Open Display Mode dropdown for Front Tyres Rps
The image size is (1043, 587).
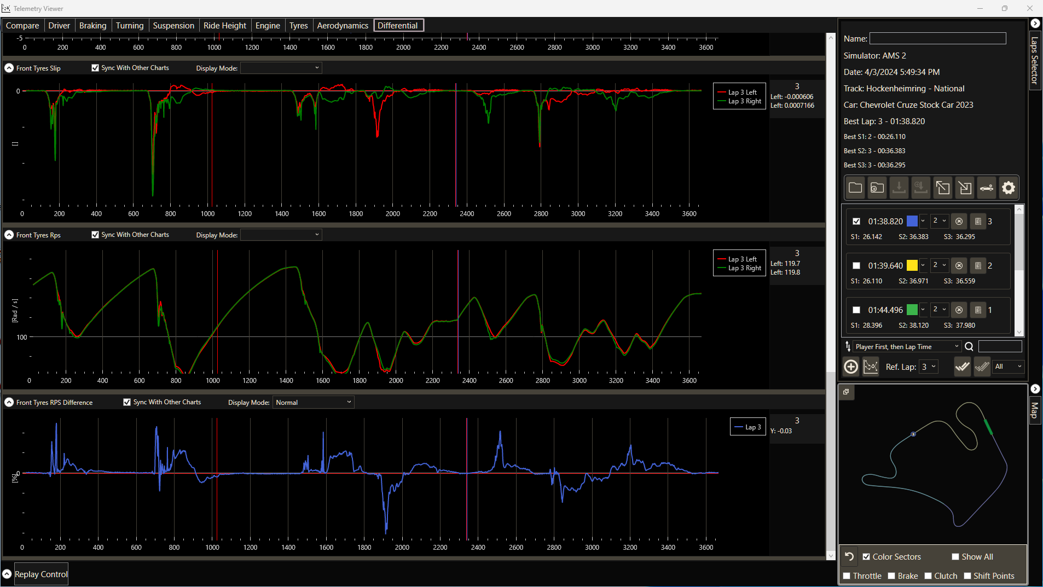[x=281, y=235]
